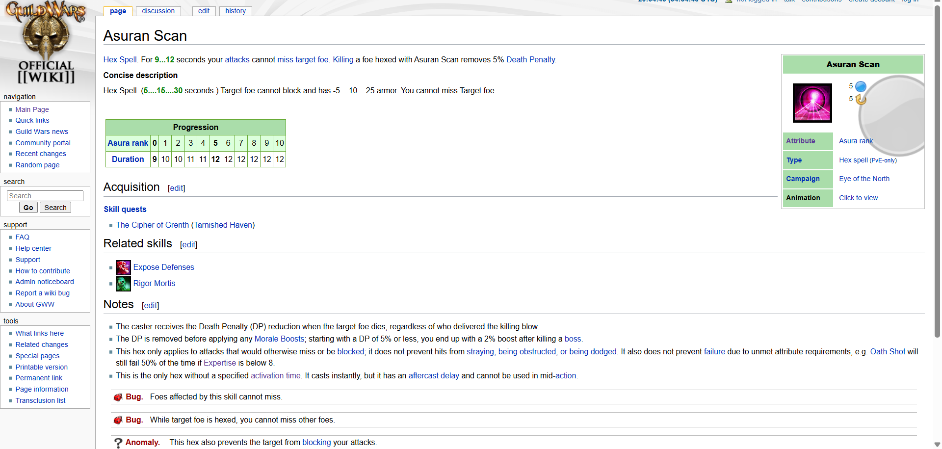This screenshot has width=942, height=449.
Task: Open Community portal link
Action: point(43,143)
